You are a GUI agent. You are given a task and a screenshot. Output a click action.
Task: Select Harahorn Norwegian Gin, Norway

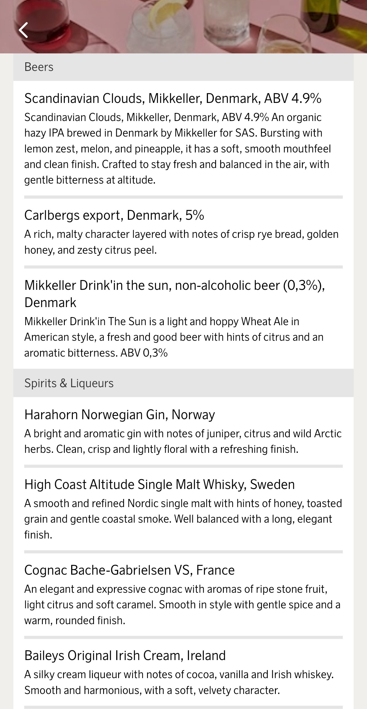(x=120, y=415)
